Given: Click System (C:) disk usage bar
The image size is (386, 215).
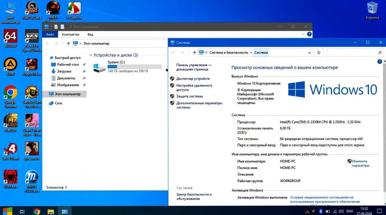Looking at the screenshot, I should 134,66.
